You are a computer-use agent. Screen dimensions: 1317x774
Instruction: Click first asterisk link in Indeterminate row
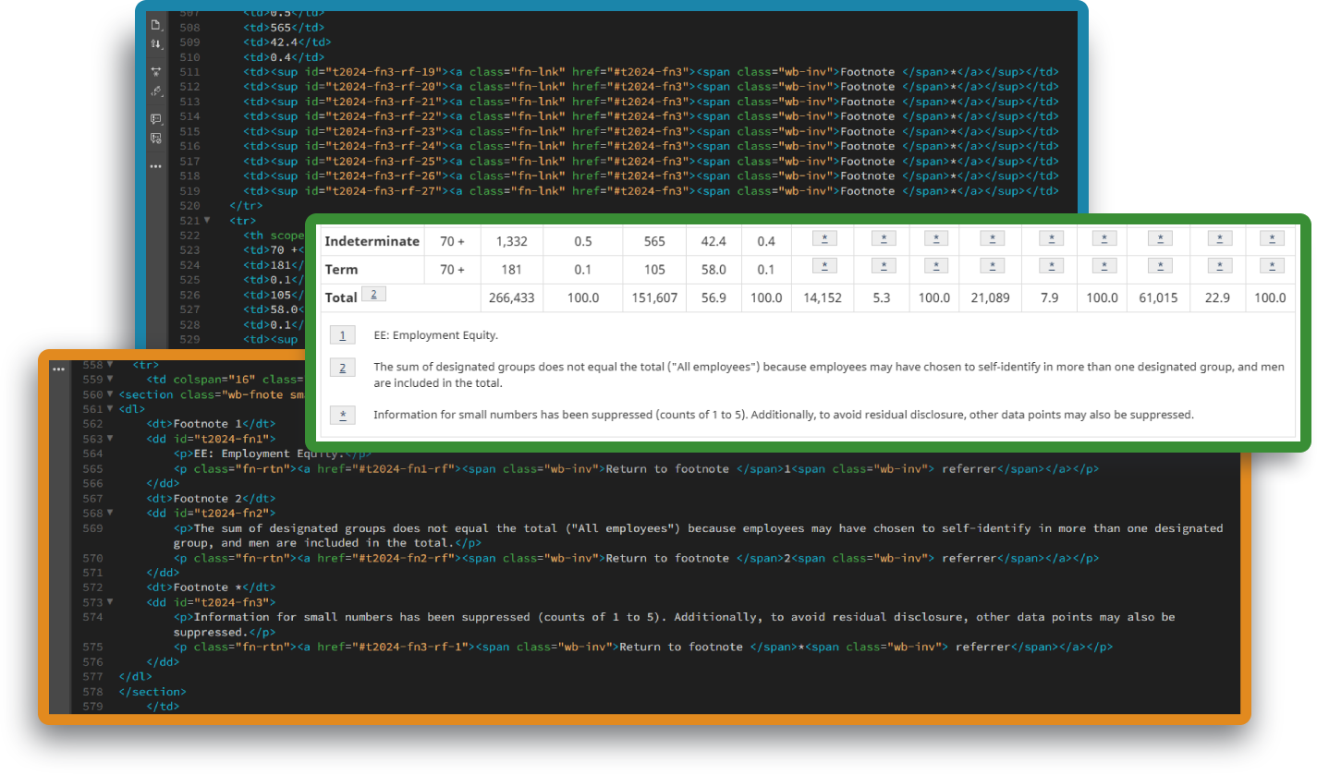click(x=823, y=238)
